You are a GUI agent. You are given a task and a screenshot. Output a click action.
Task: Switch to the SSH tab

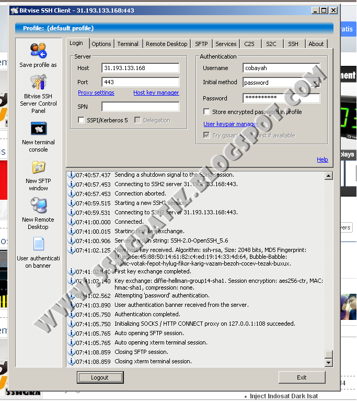pyautogui.click(x=293, y=44)
